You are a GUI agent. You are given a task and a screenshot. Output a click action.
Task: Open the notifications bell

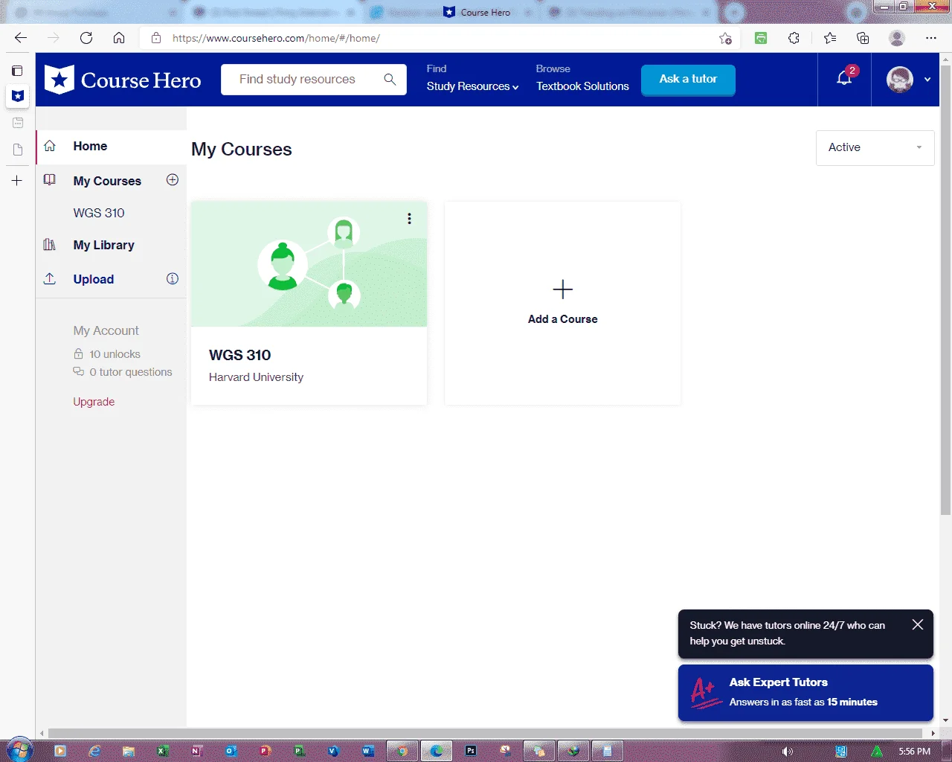point(844,78)
